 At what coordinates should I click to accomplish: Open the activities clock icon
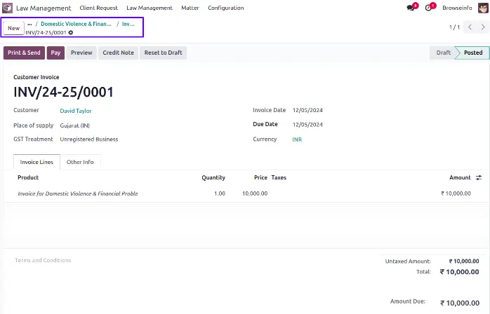(x=429, y=8)
